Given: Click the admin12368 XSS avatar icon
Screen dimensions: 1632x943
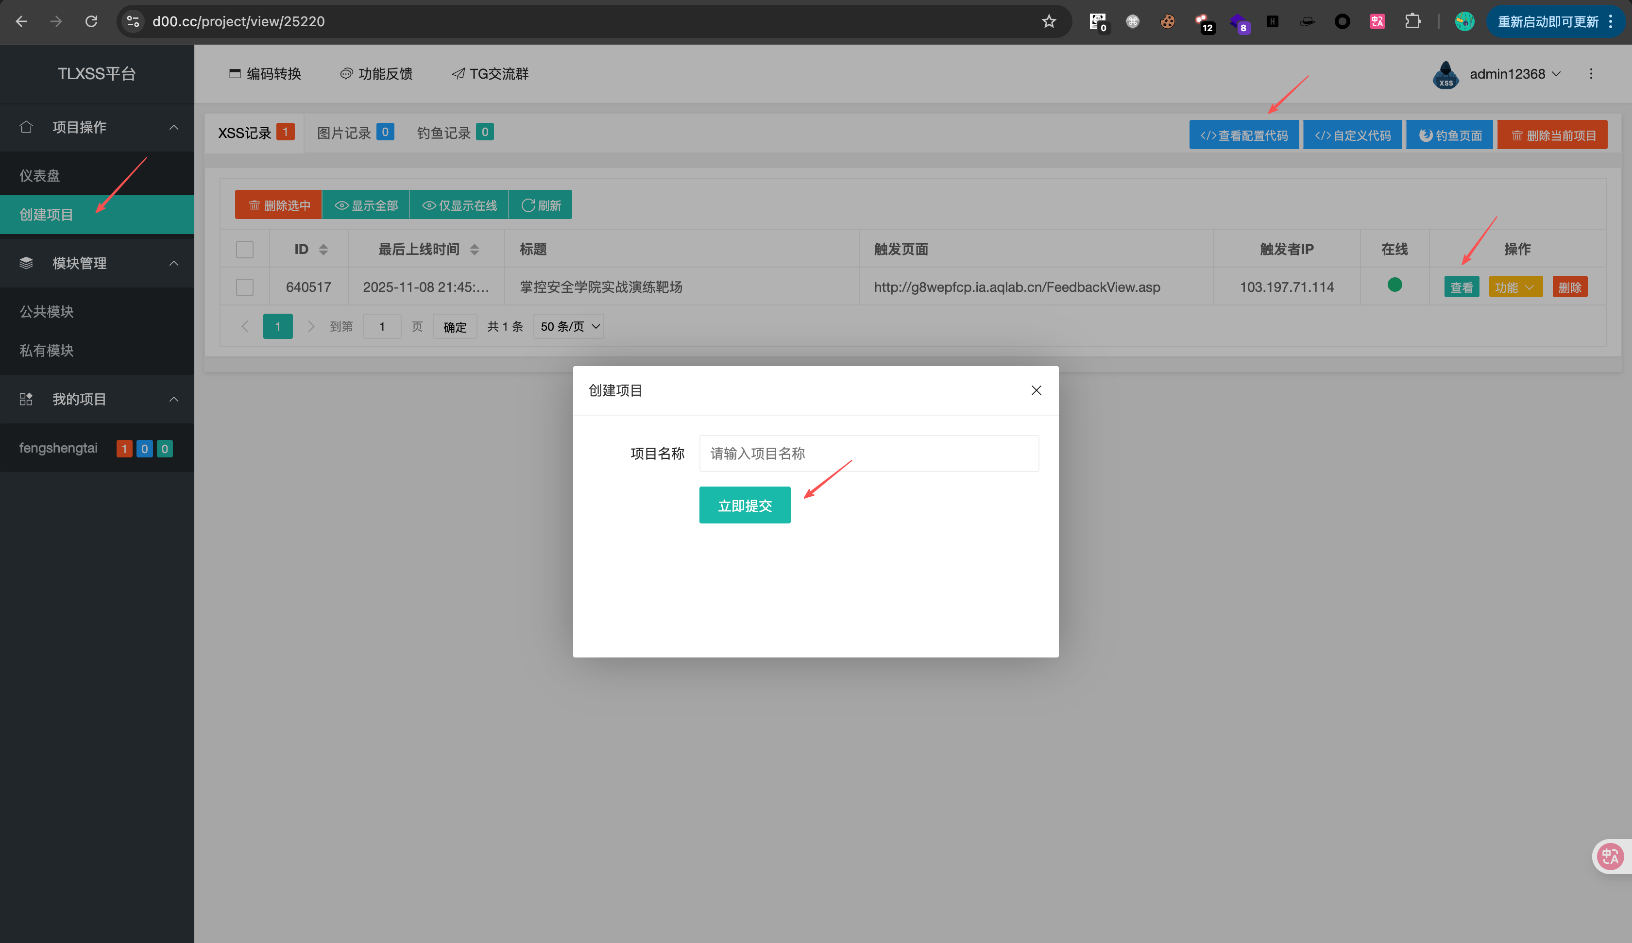Looking at the screenshot, I should point(1445,74).
